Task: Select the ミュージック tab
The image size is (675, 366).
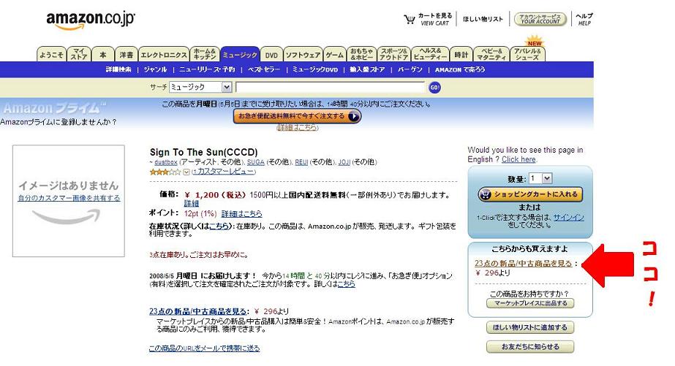Action: [240, 55]
